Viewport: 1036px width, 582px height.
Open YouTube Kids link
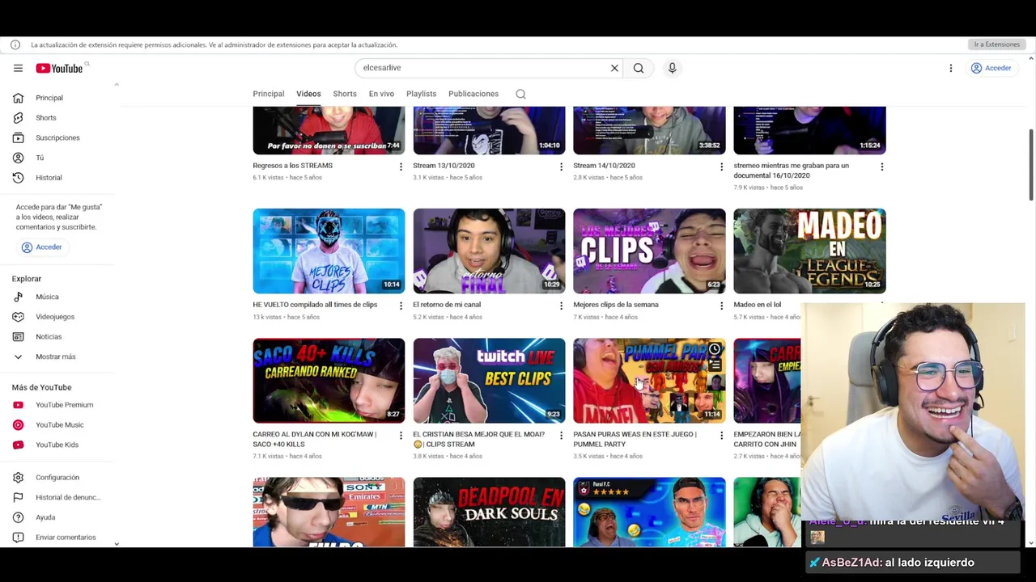pyautogui.click(x=58, y=445)
